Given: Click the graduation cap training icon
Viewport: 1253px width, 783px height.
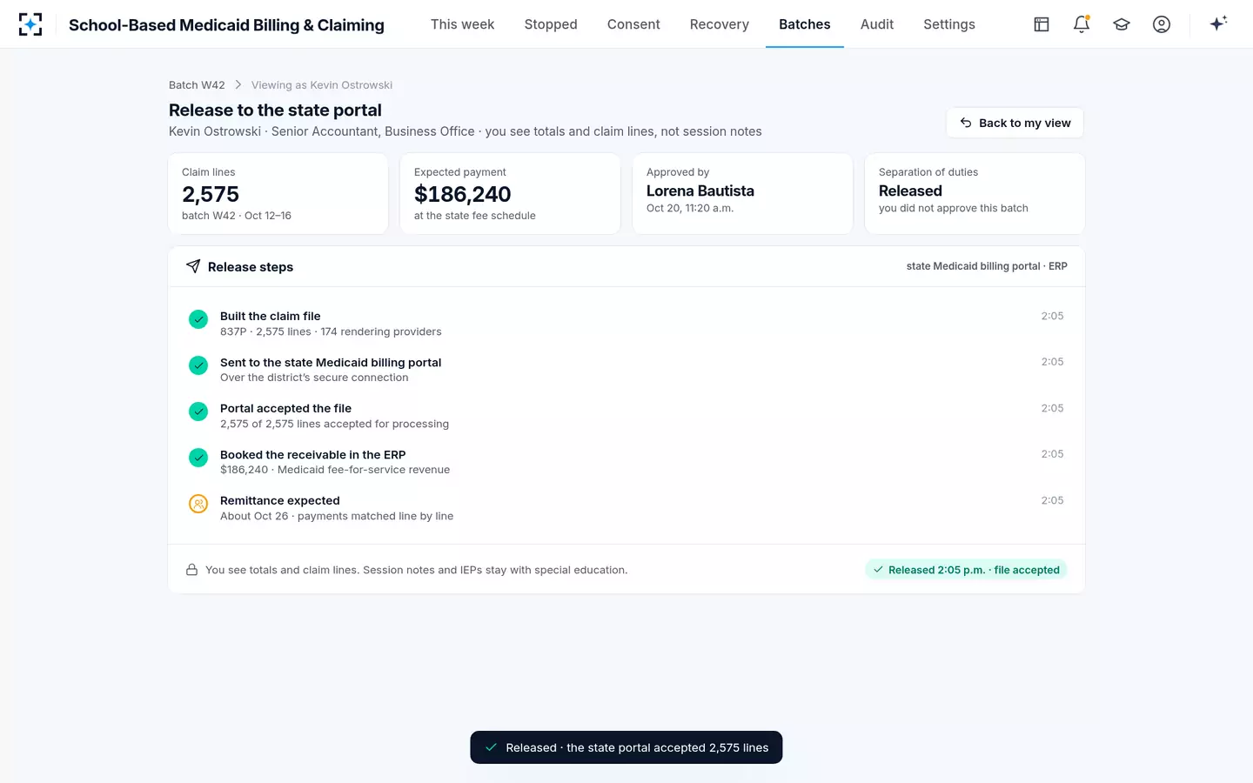Looking at the screenshot, I should 1122,24.
